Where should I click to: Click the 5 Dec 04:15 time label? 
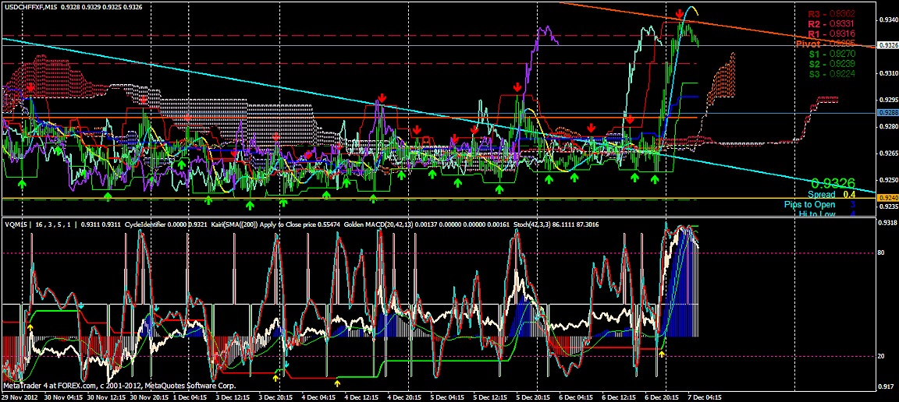click(448, 397)
